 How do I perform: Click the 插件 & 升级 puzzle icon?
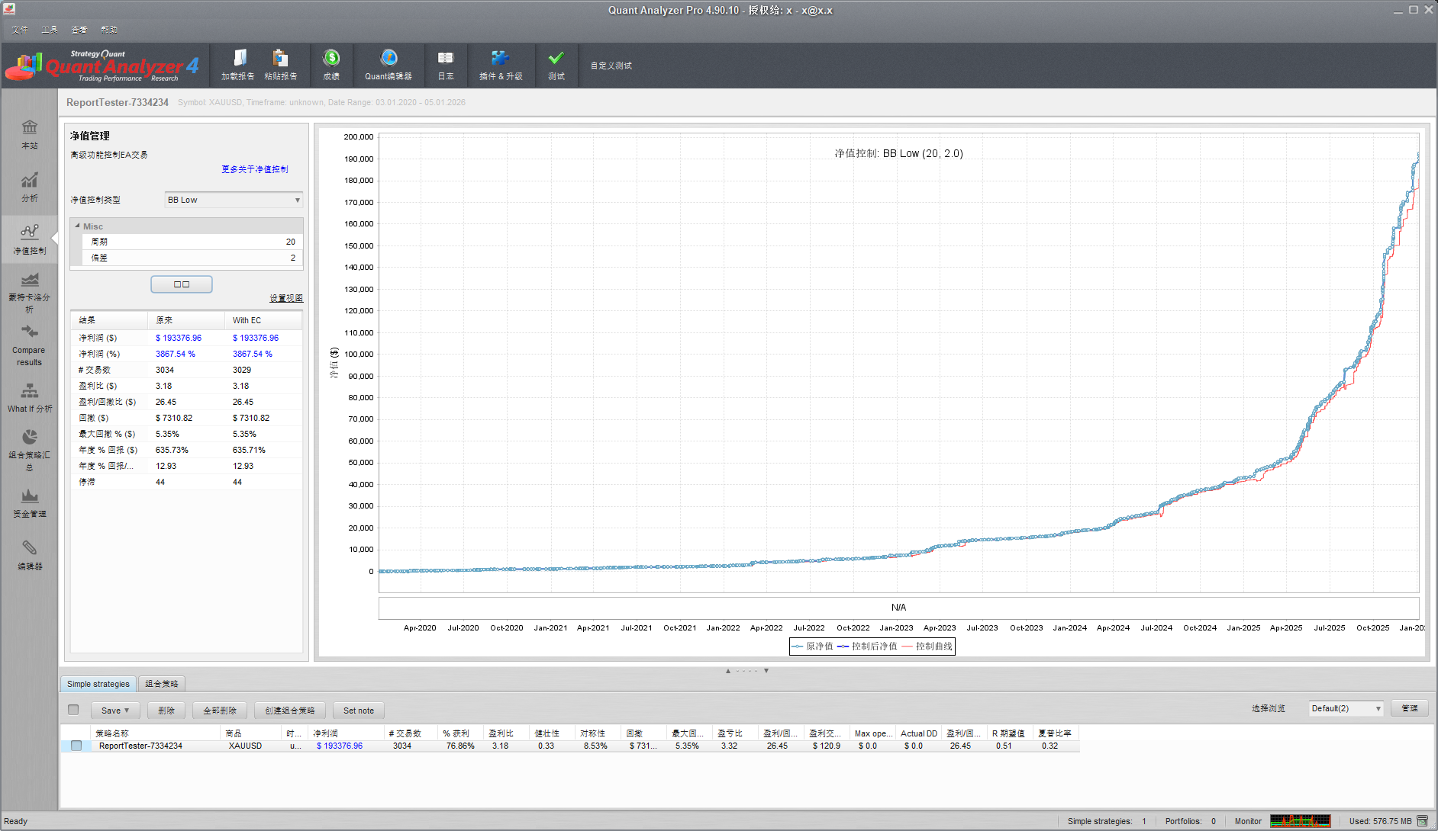coord(500,59)
